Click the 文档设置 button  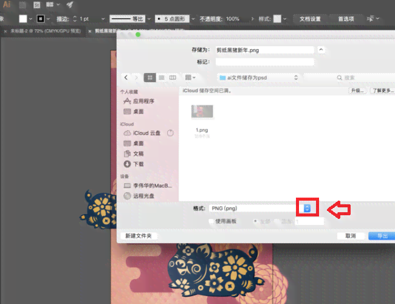310,19
